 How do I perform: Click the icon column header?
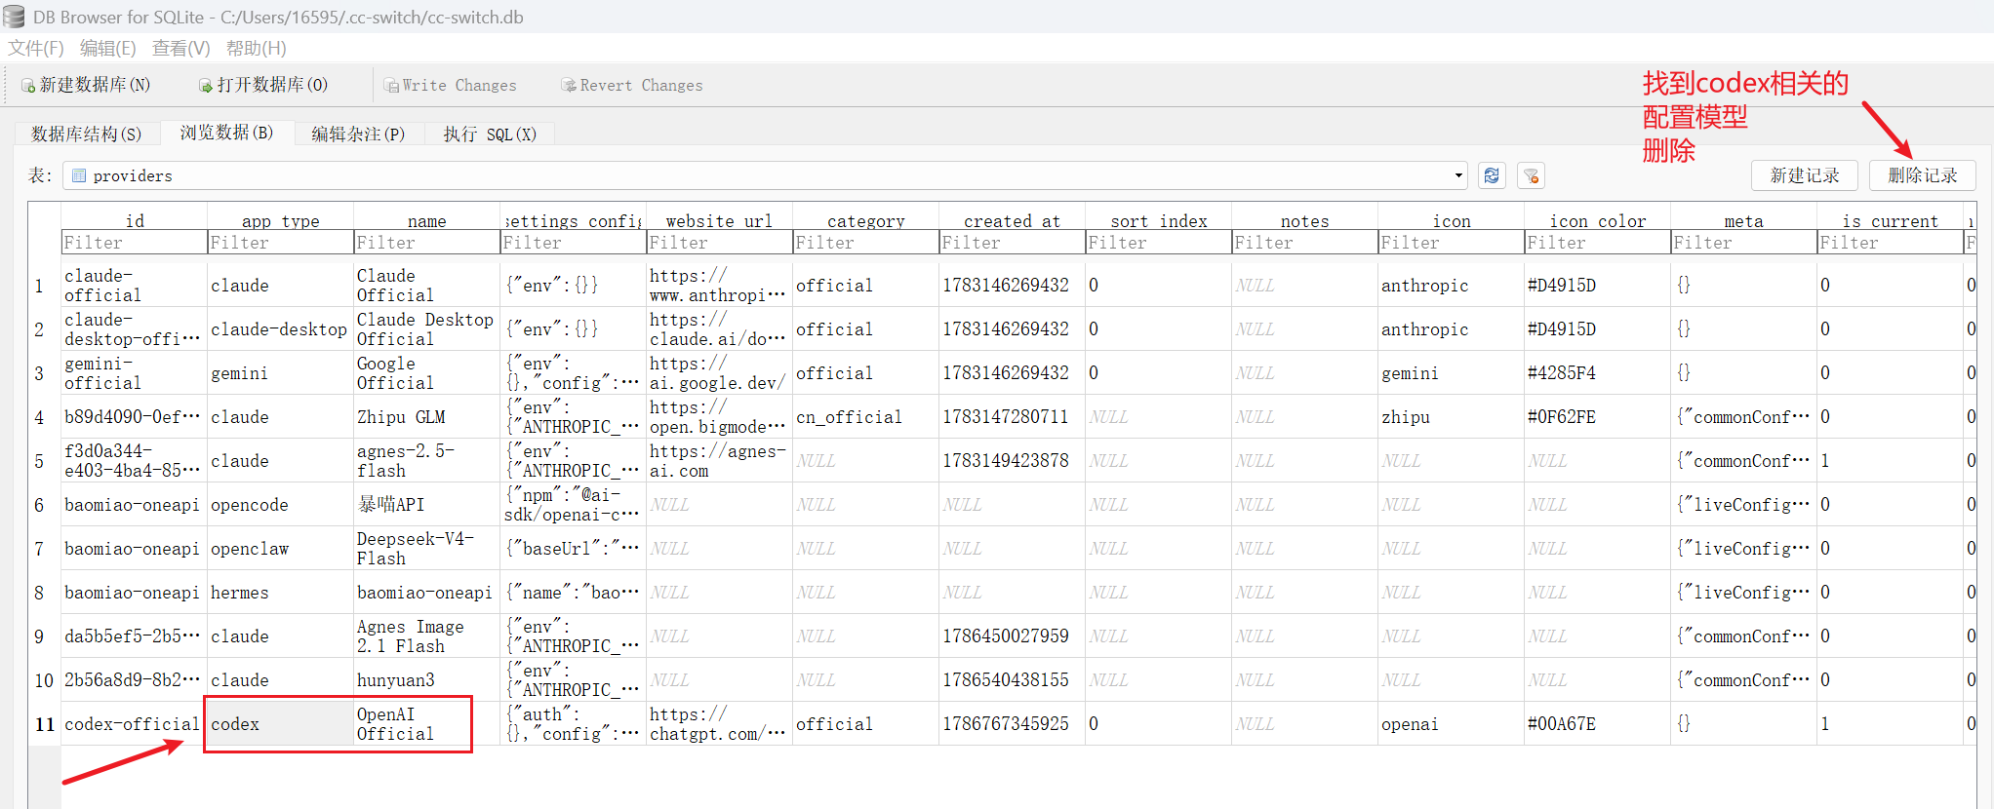(1452, 220)
